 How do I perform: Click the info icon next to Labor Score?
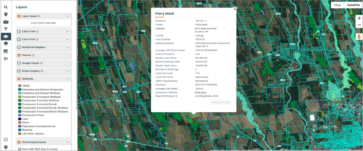tap(39, 16)
